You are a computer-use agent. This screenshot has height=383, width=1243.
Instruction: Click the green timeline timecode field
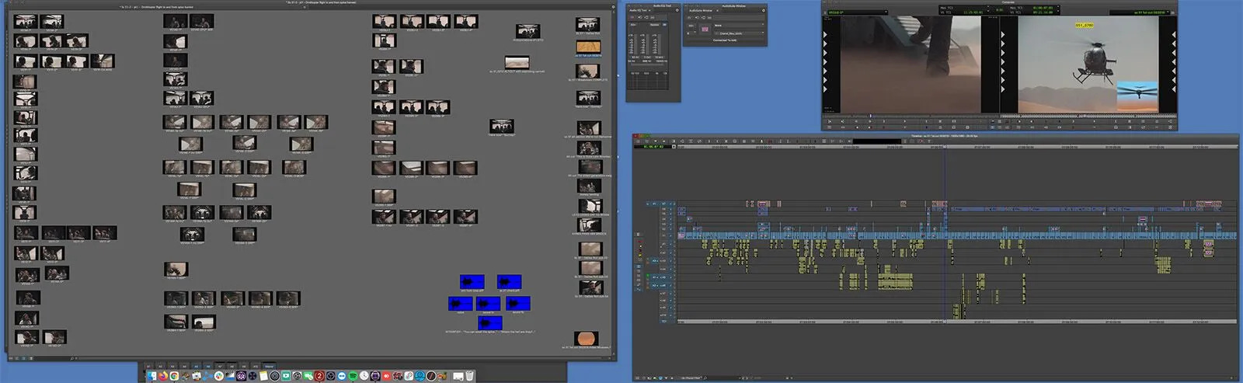(653, 147)
